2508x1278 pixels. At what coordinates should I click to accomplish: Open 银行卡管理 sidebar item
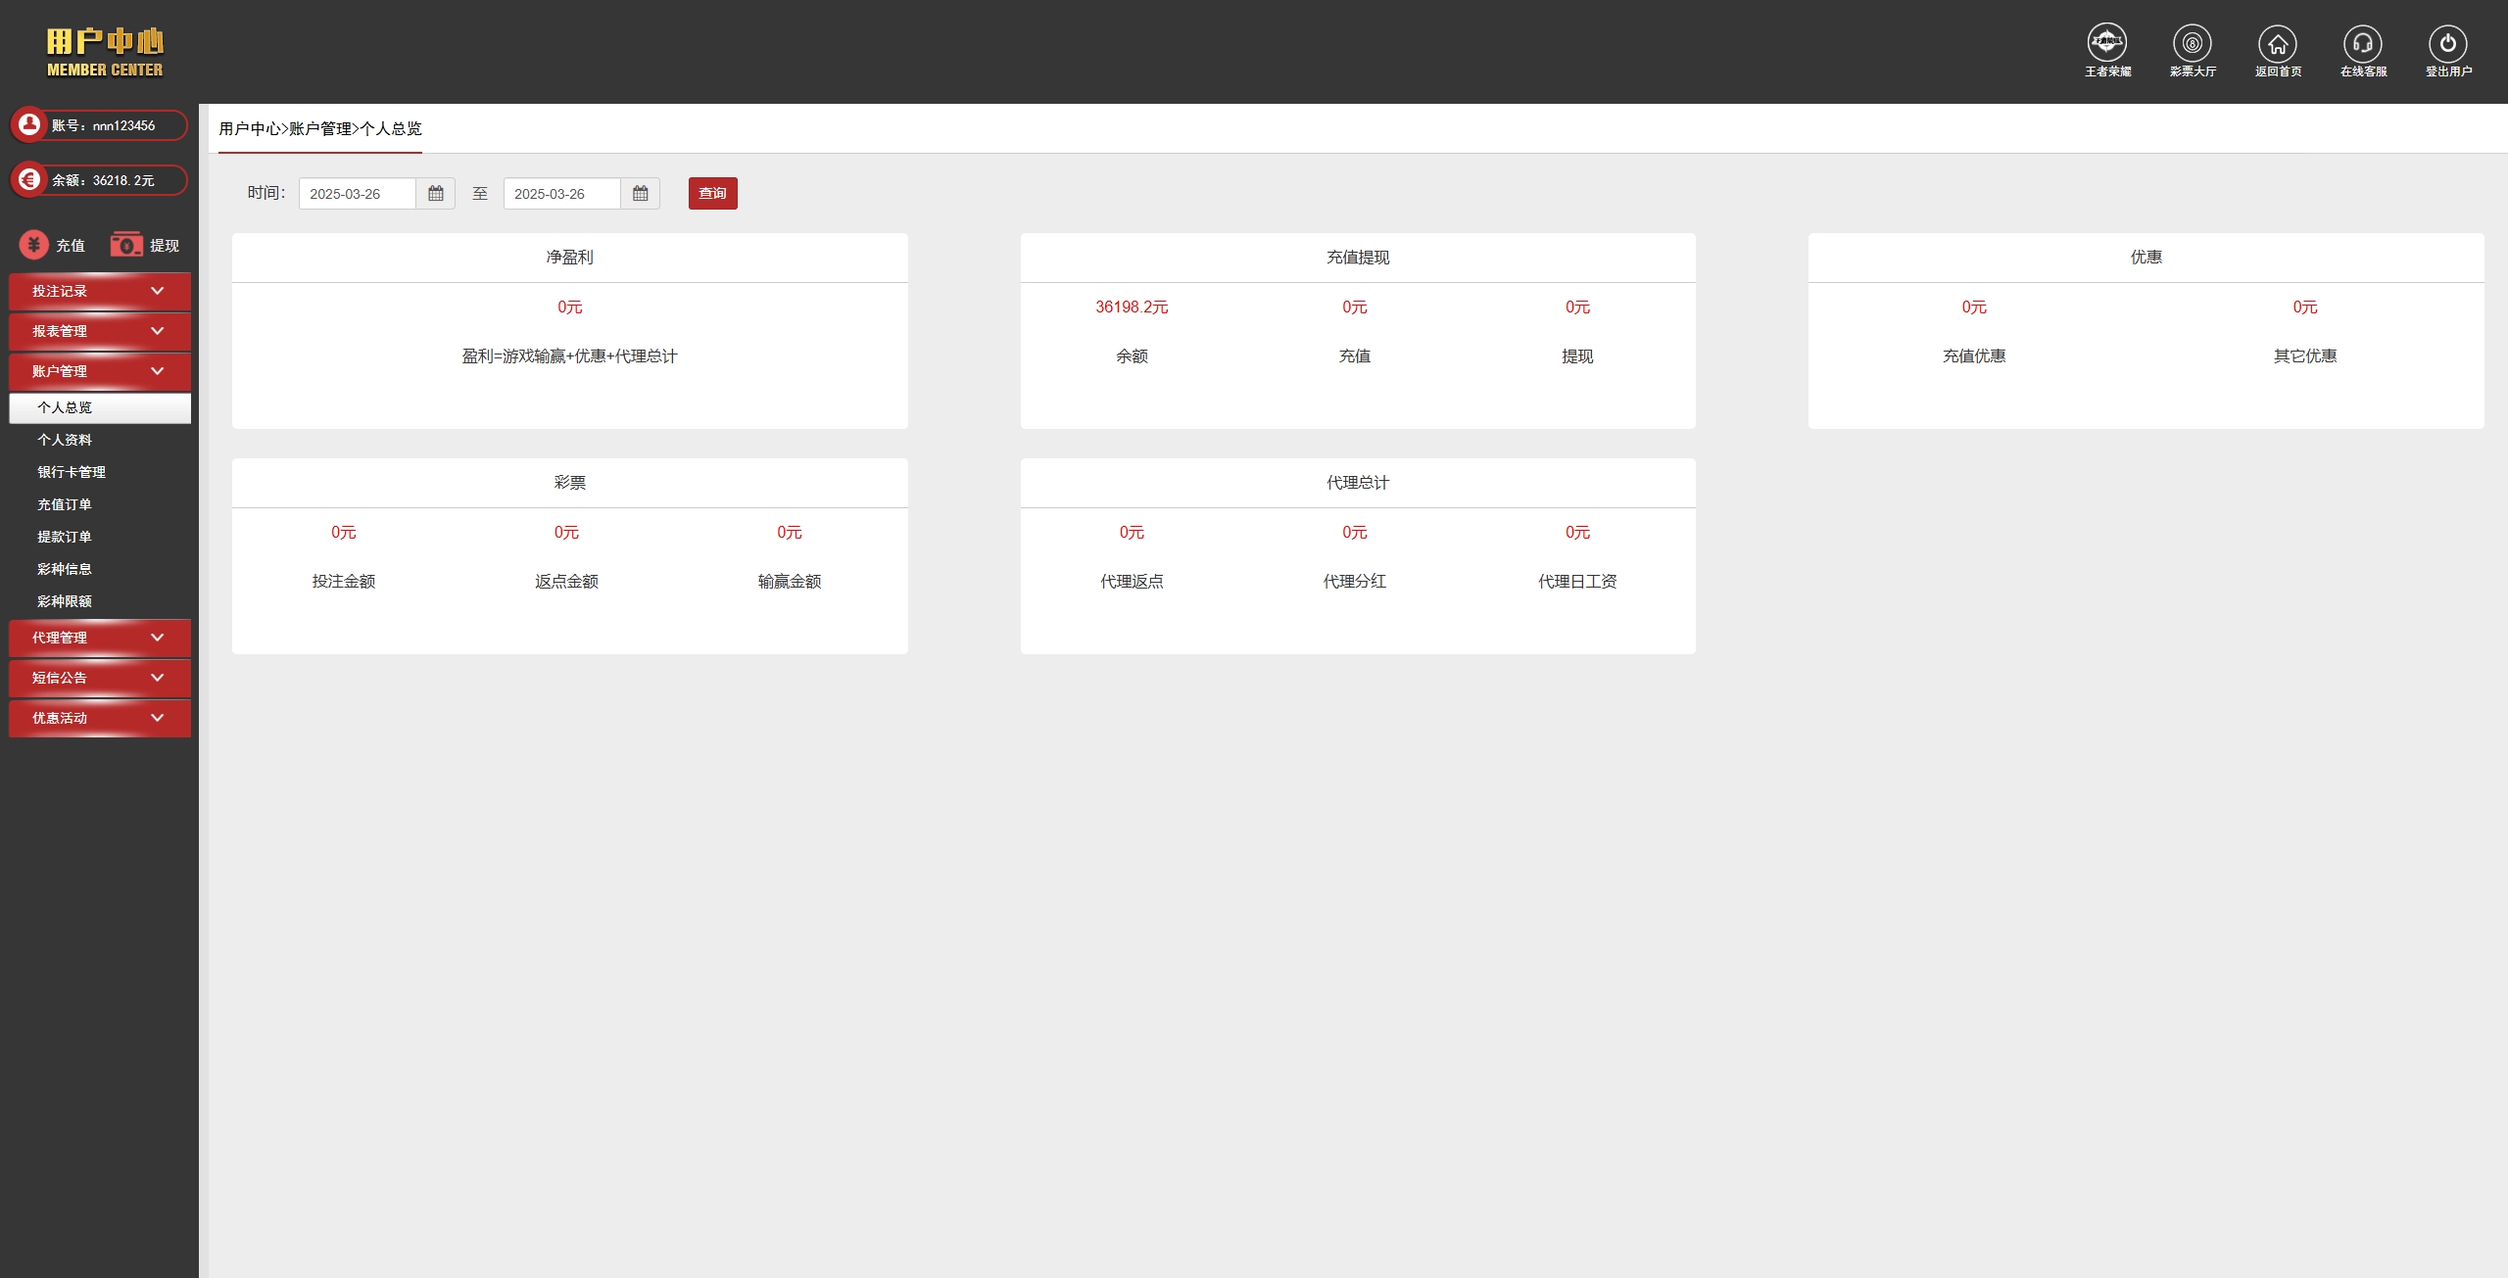[x=72, y=472]
